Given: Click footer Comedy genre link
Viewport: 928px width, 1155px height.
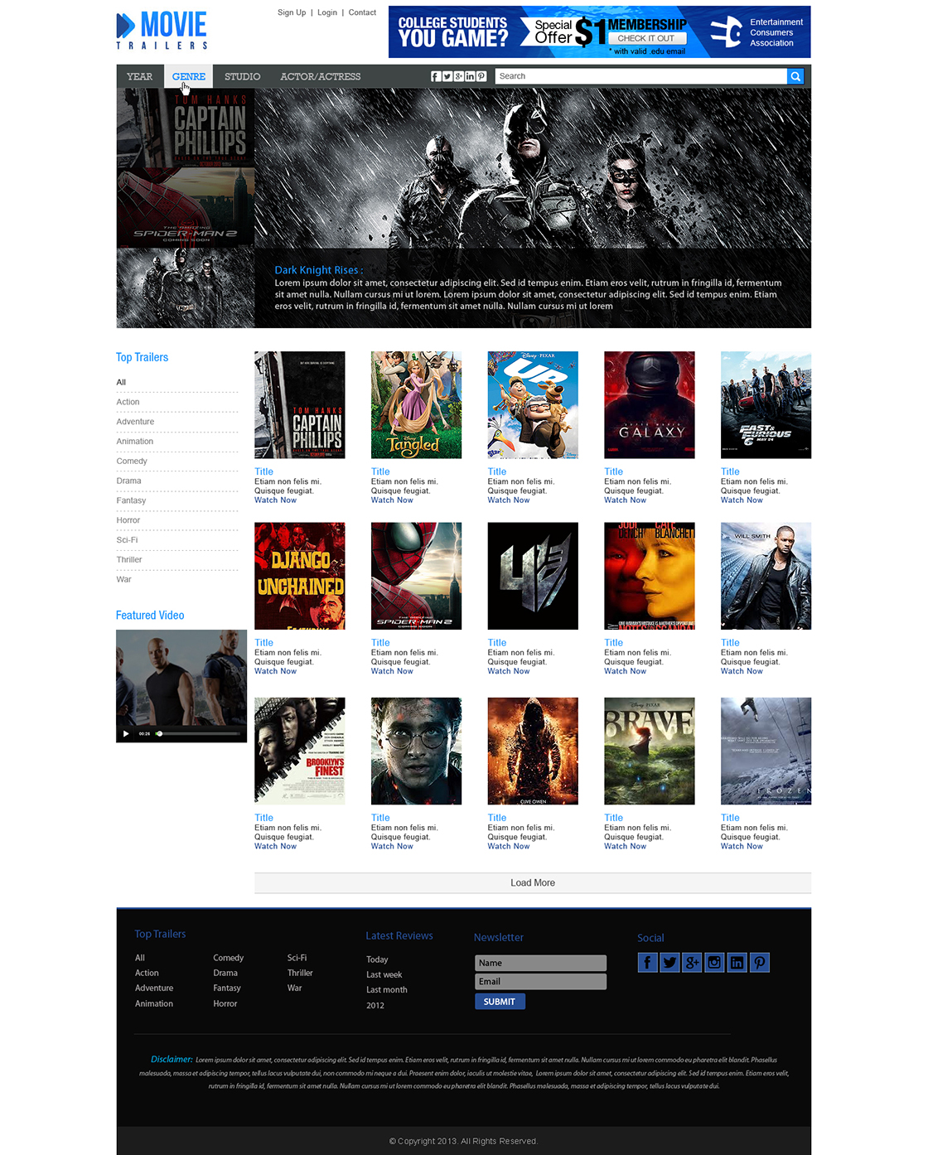Looking at the screenshot, I should pos(228,958).
